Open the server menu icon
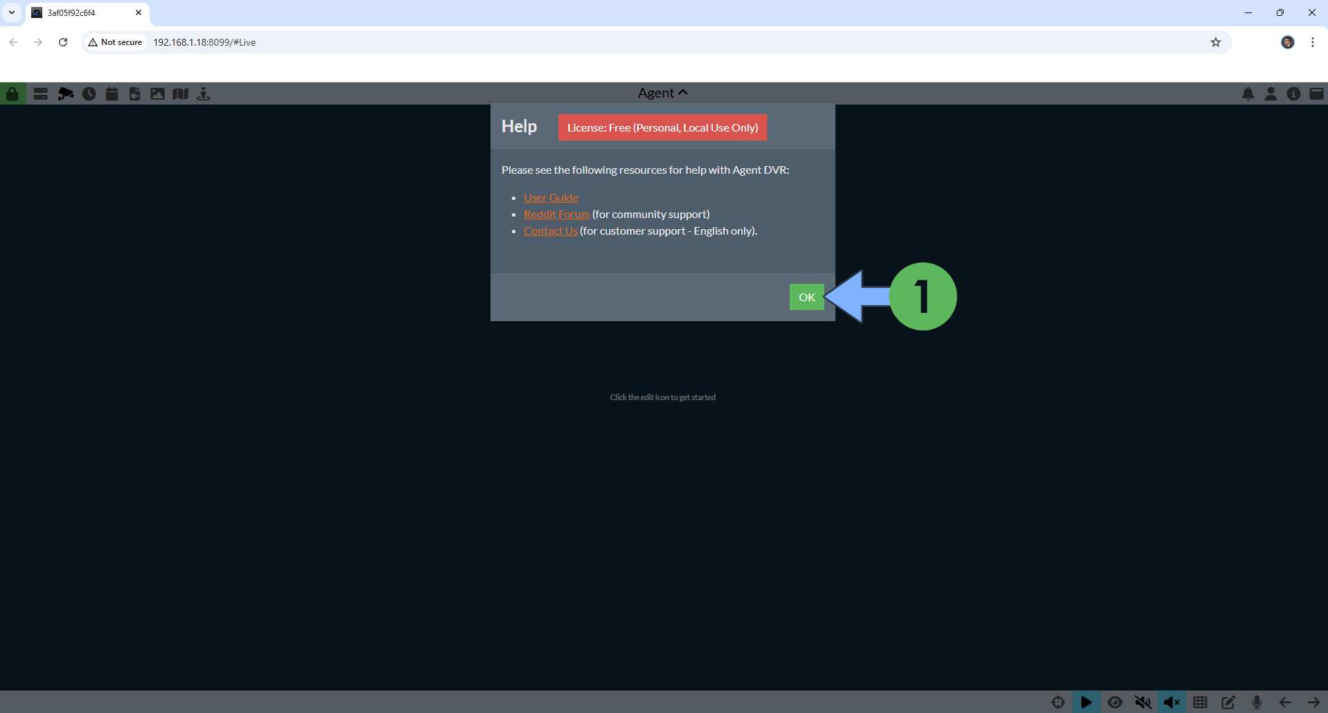1328x713 pixels. click(40, 93)
